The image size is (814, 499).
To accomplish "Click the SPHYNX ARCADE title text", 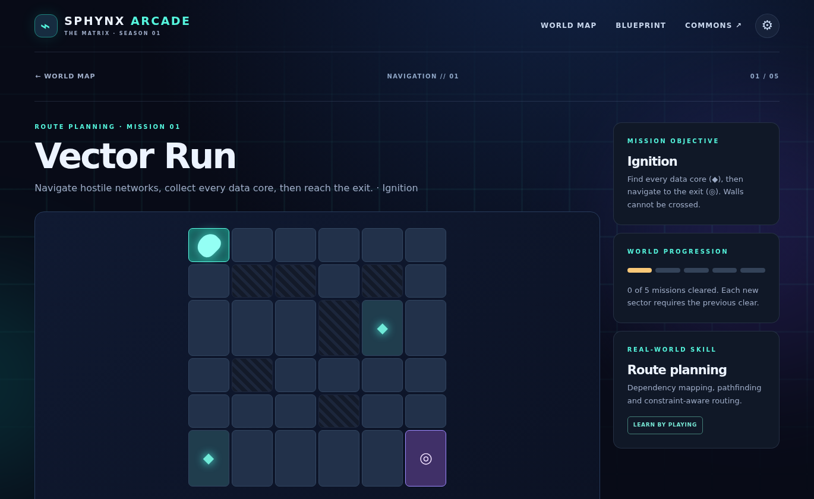I will (x=127, y=21).
